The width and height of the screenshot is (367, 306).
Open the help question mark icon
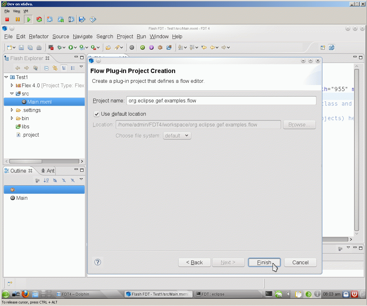pos(98,262)
